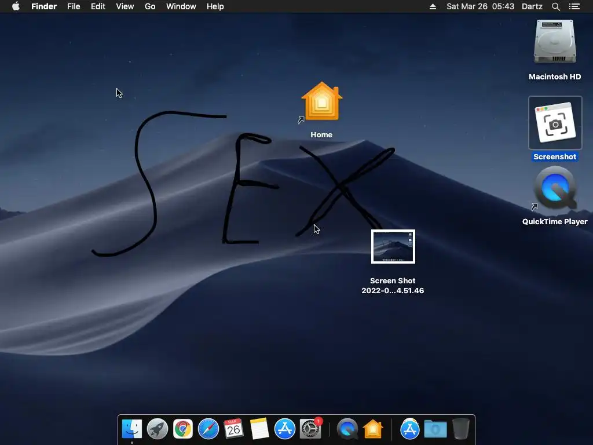Click the Screenshot label on the desktop

click(x=555, y=156)
